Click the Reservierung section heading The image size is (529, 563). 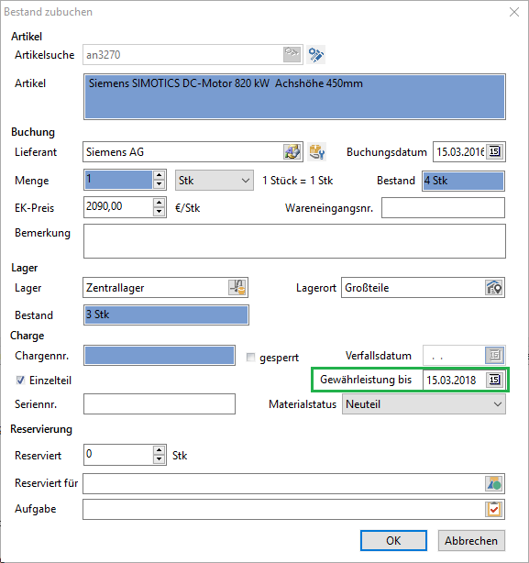tap(41, 429)
